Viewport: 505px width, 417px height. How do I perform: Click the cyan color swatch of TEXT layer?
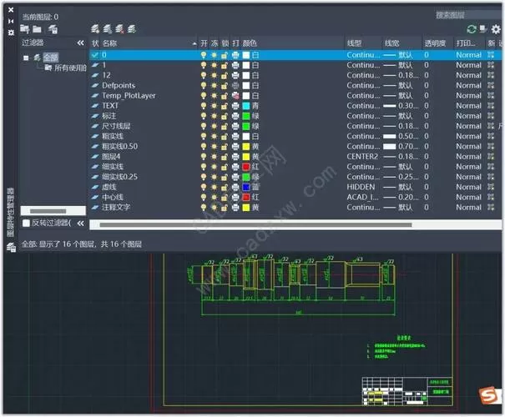click(246, 106)
